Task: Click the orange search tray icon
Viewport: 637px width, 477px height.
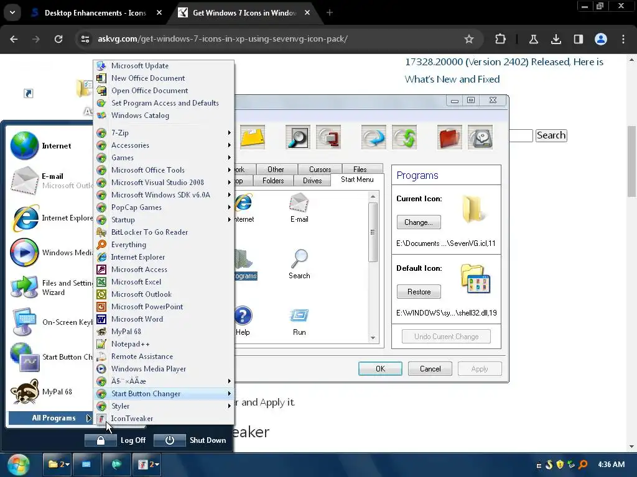Action: 583,465
